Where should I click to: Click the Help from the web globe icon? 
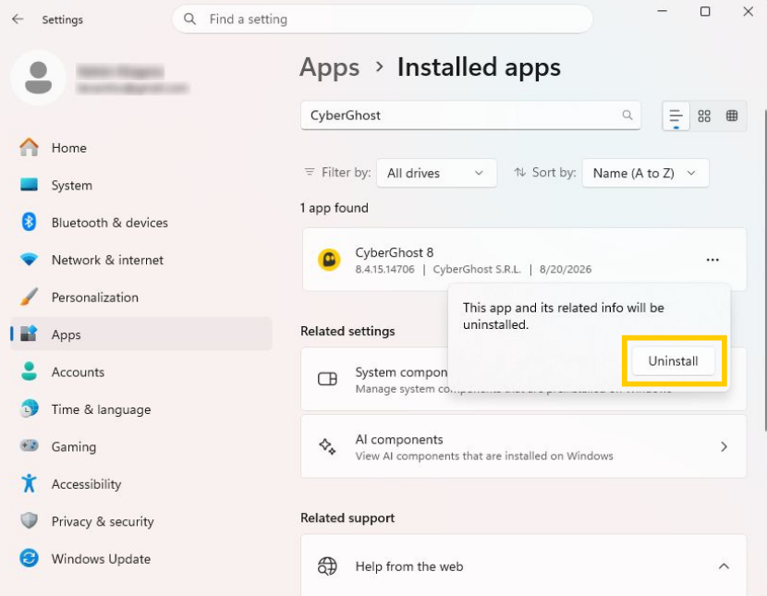tap(327, 566)
